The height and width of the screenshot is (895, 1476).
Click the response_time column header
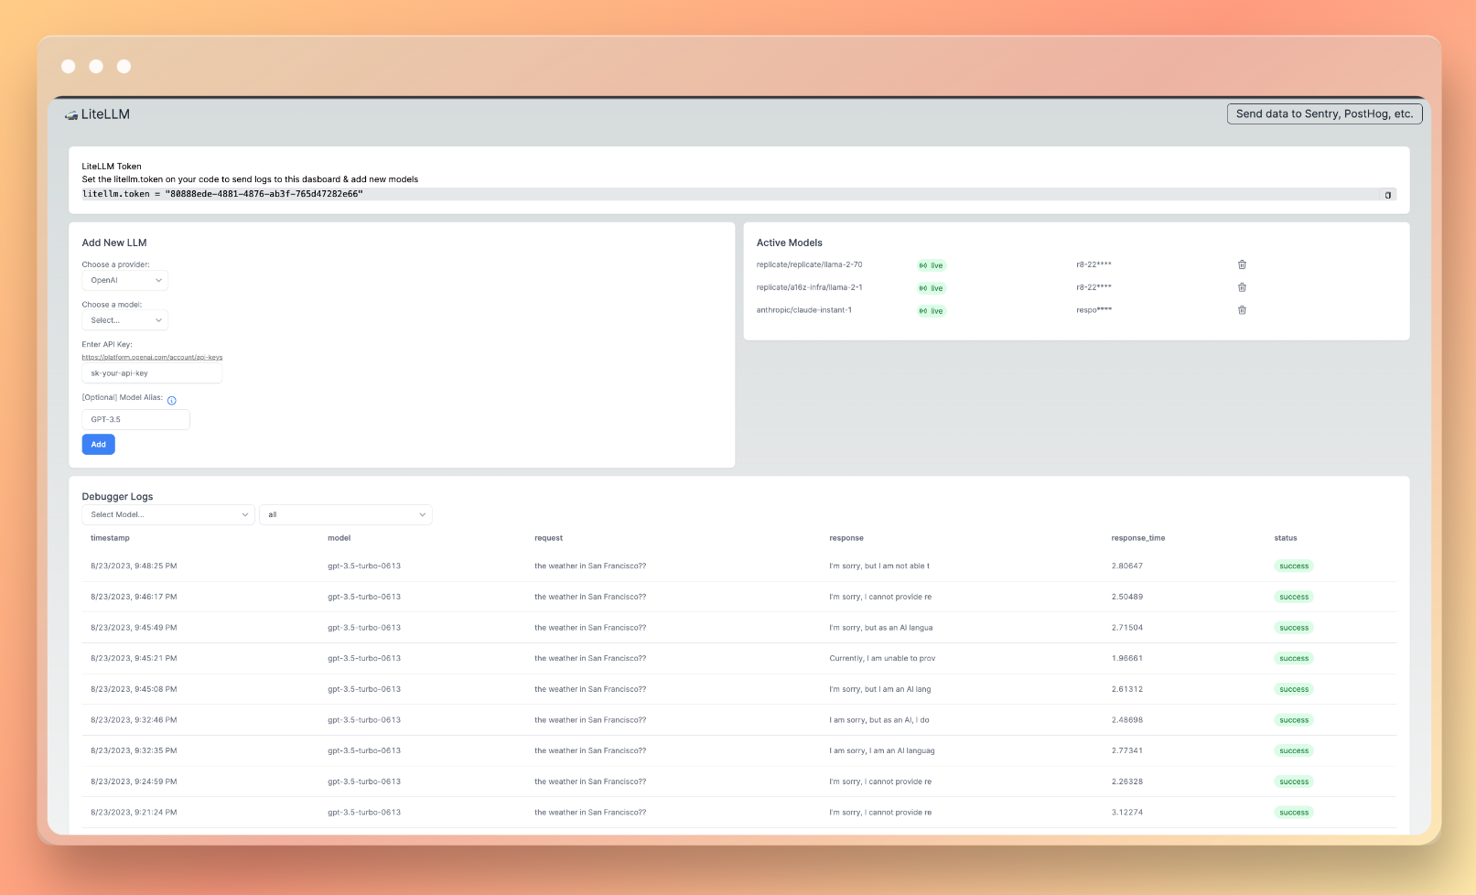pos(1137,538)
